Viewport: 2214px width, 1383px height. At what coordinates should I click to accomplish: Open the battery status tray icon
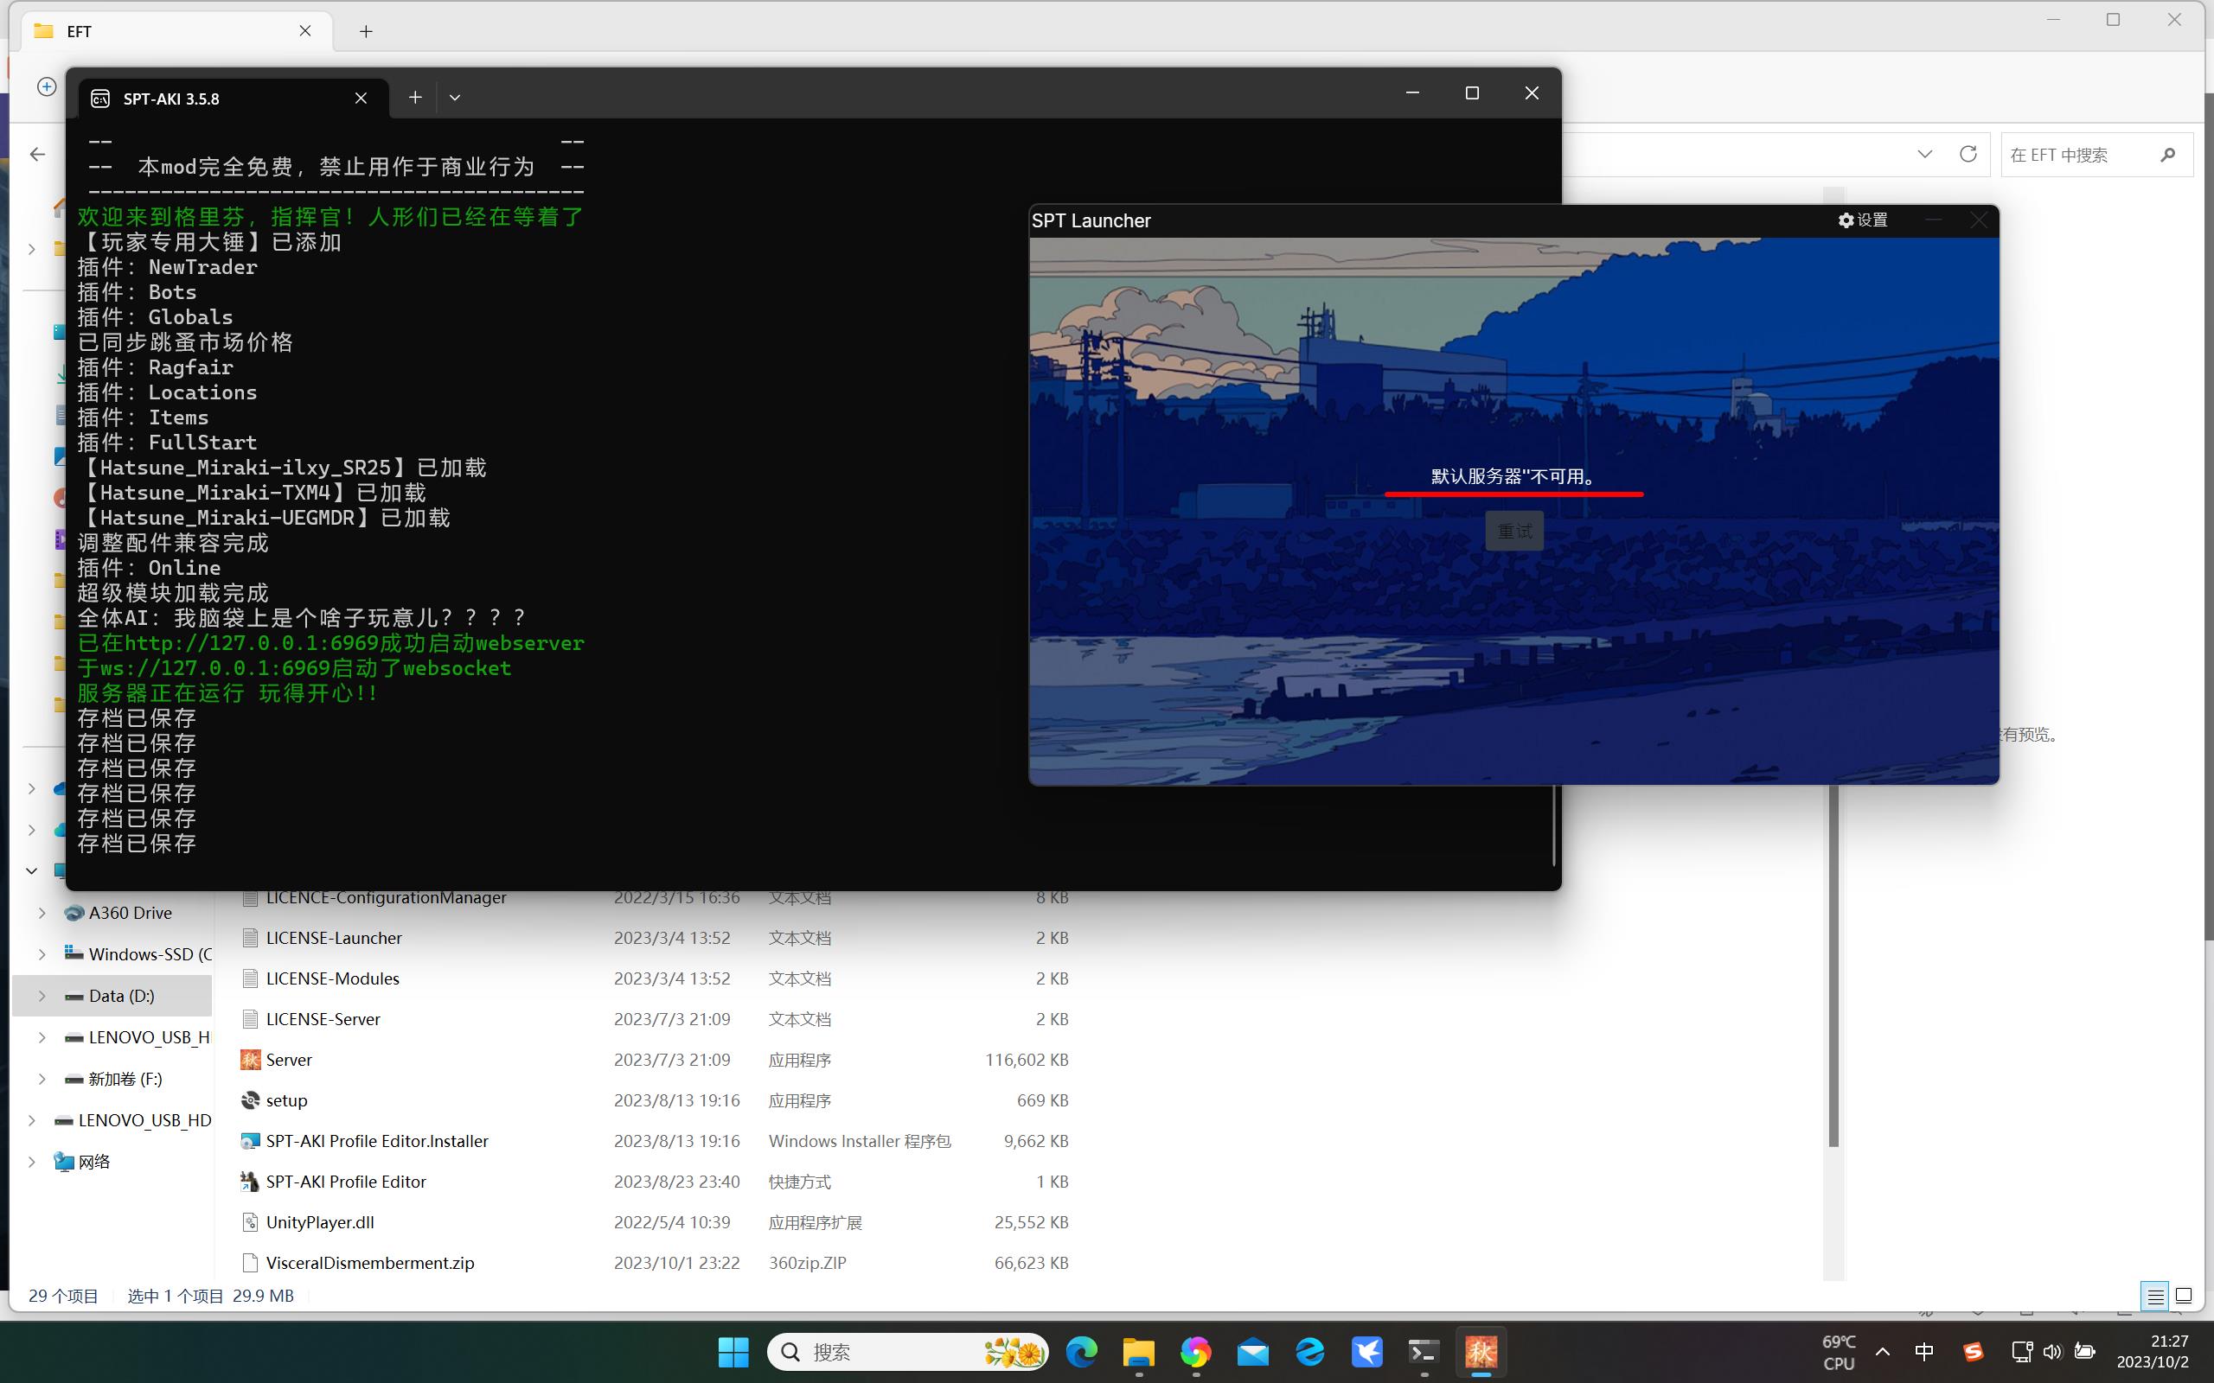tap(2085, 1352)
